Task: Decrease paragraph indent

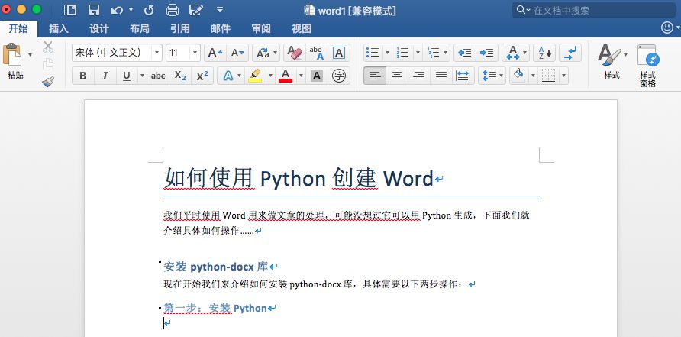Action: (x=465, y=53)
